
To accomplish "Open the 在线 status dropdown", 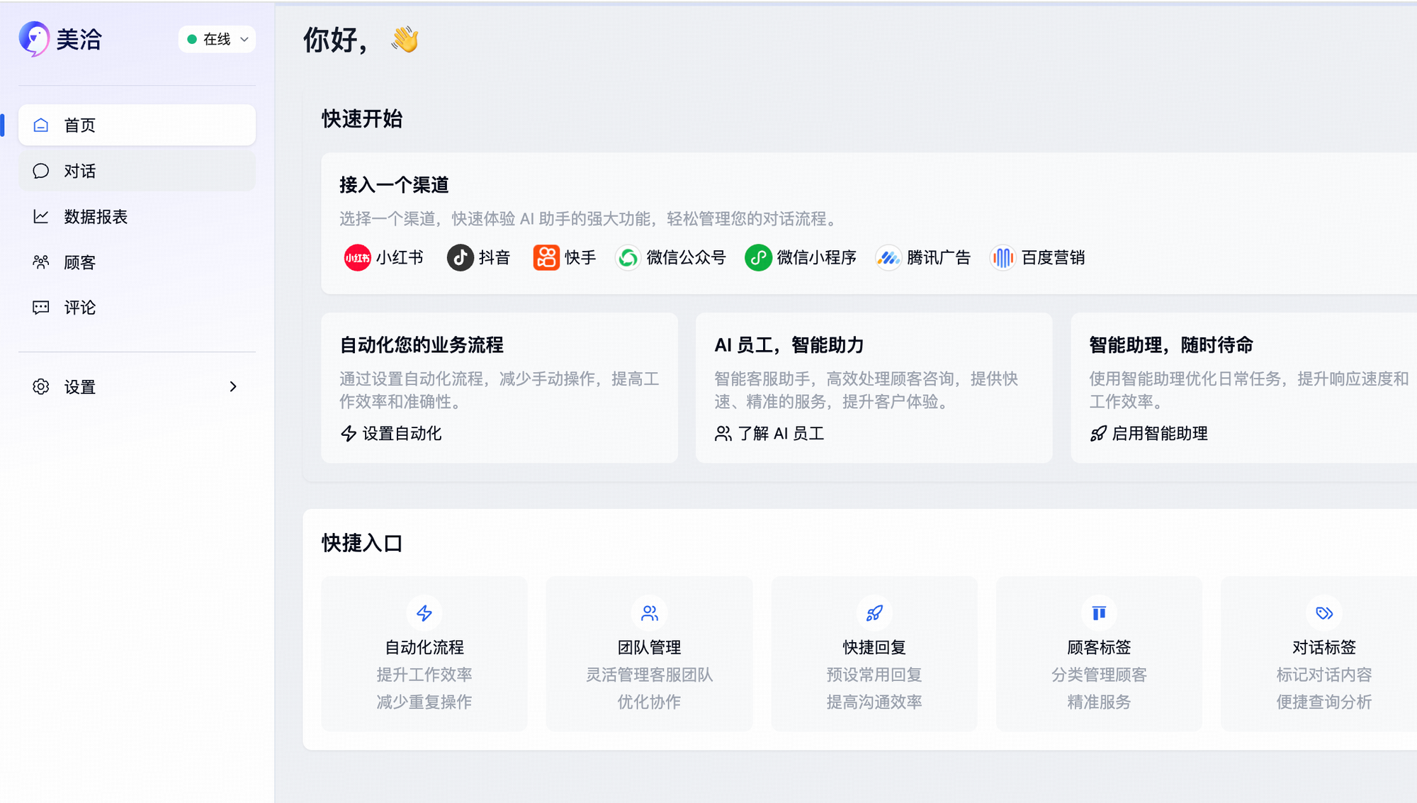I will click(x=217, y=40).
